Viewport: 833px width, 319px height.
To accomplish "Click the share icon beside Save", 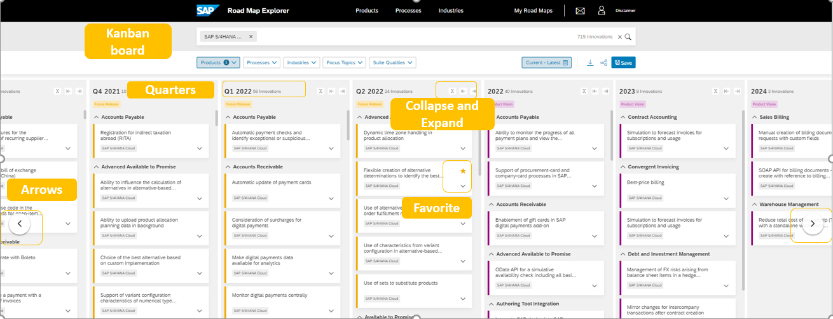I will pos(603,62).
